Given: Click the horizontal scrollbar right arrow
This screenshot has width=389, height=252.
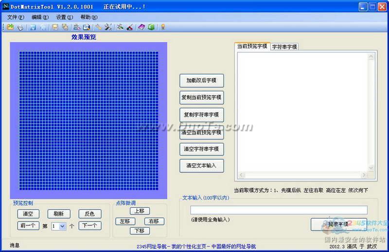Looking at the screenshot, I should click(x=364, y=175).
